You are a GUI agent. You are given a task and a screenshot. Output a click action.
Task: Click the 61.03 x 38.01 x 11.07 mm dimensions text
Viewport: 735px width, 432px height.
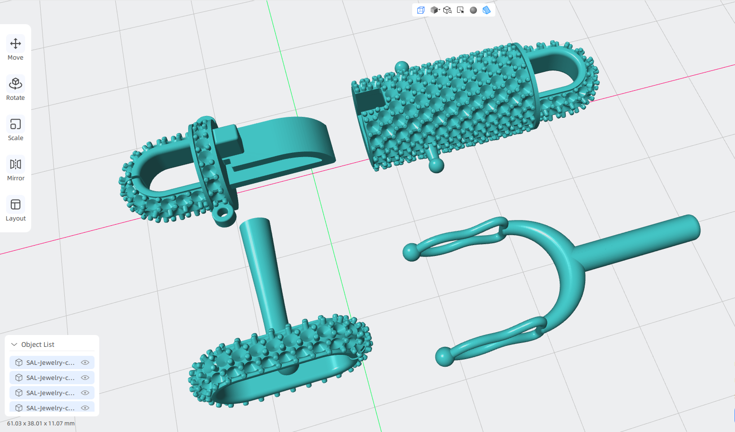tap(41, 423)
